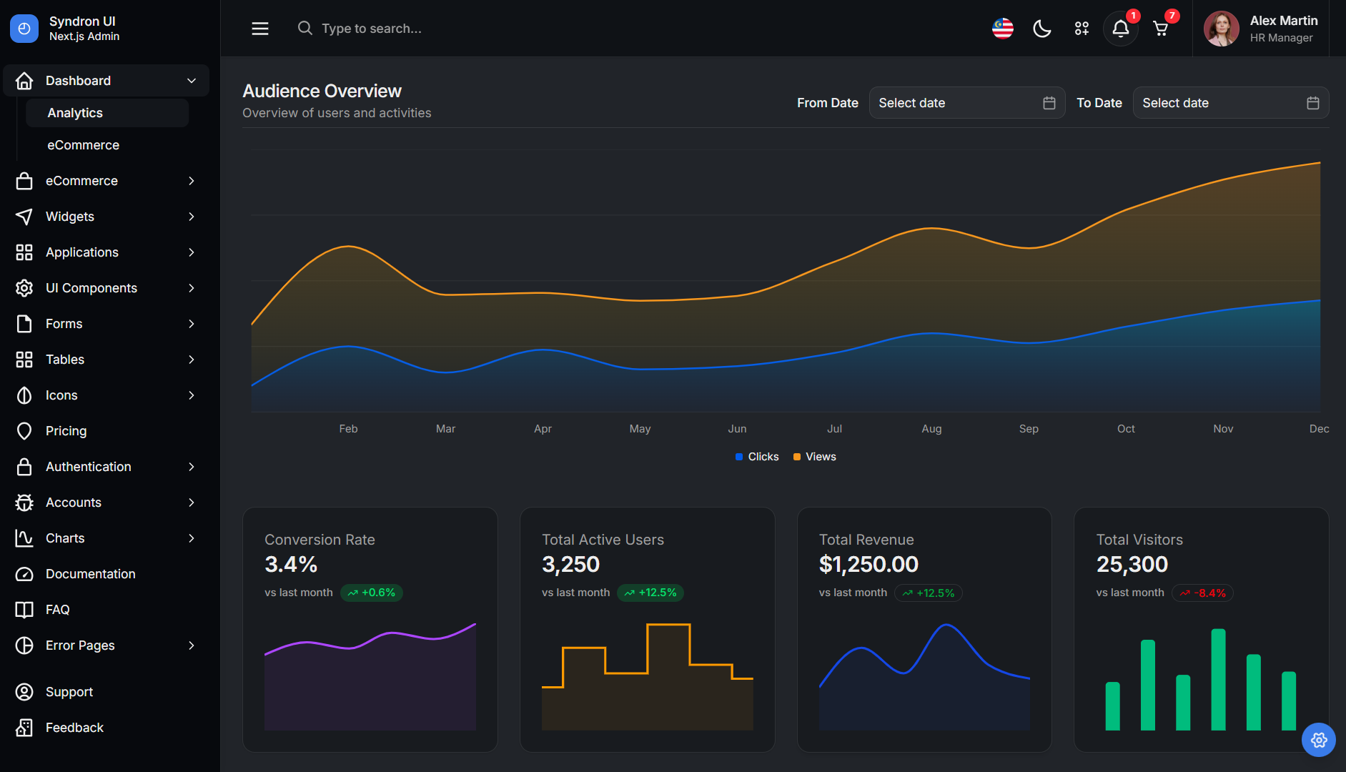Expand the UI Components chevron

(192, 288)
